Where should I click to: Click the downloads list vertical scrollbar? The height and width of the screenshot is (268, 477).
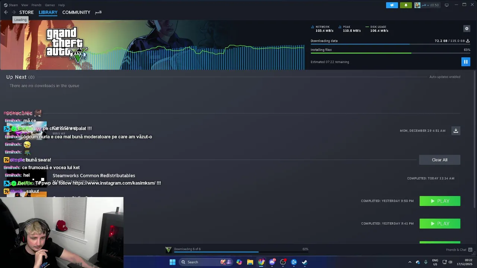(x=474, y=140)
